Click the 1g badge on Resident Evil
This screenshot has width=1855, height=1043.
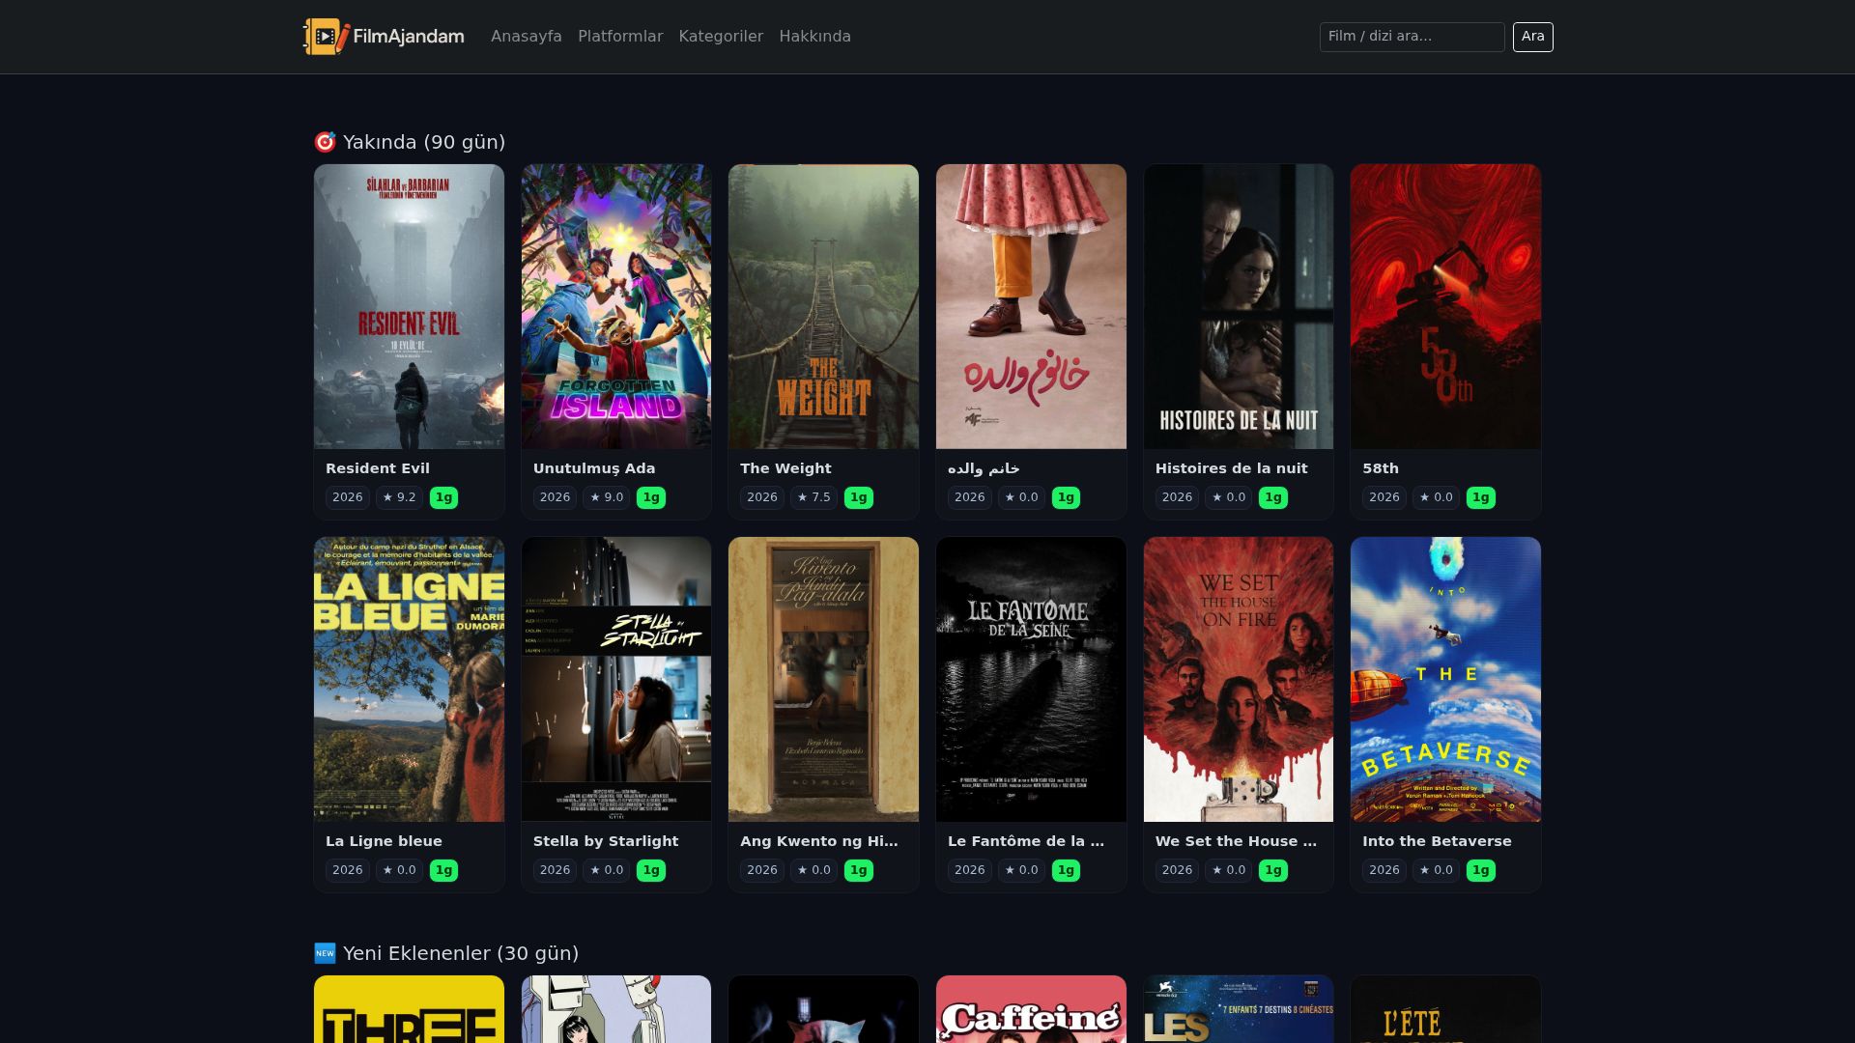point(443,497)
